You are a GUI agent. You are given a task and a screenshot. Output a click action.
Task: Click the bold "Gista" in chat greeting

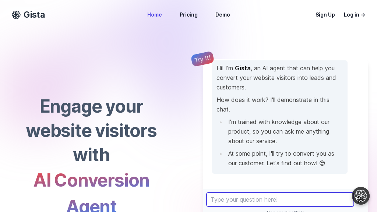pos(243,68)
